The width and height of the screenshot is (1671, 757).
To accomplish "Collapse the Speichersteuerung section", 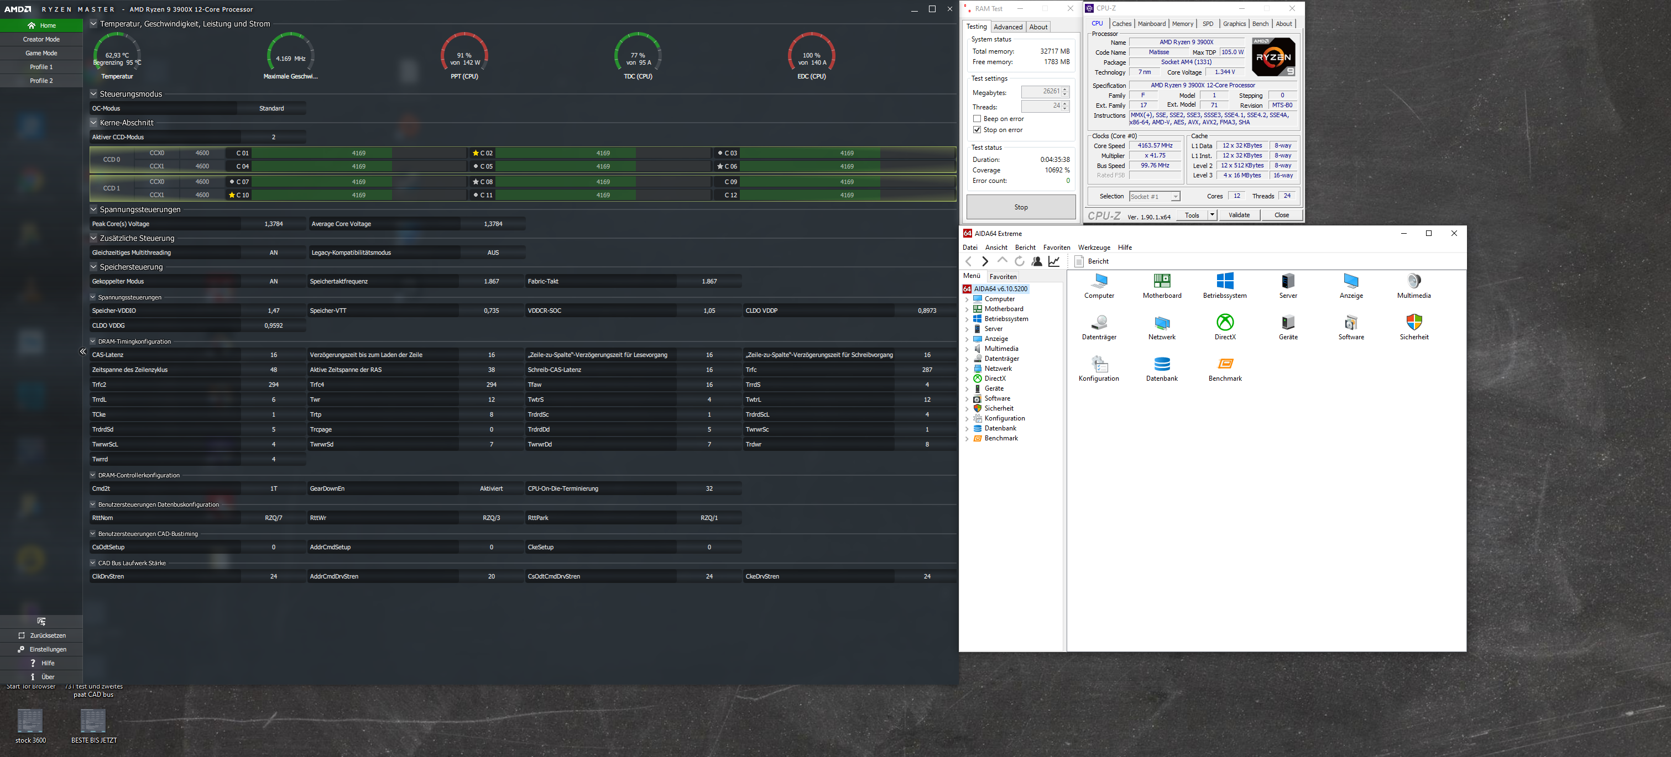I will click(x=93, y=266).
